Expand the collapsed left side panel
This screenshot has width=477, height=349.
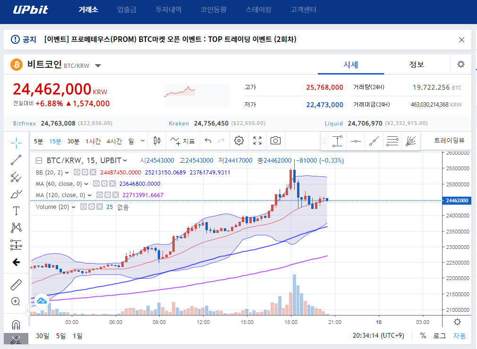[27, 310]
